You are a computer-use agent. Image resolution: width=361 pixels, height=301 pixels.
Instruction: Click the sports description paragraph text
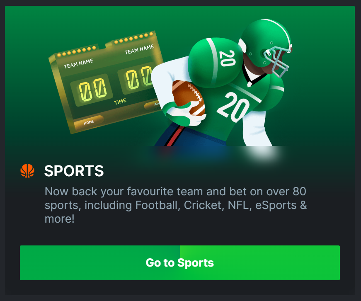(x=176, y=205)
